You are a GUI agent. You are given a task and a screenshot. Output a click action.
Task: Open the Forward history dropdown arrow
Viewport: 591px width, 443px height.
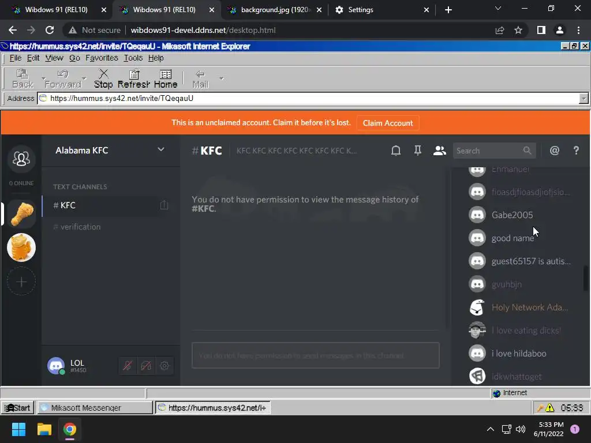(84, 78)
